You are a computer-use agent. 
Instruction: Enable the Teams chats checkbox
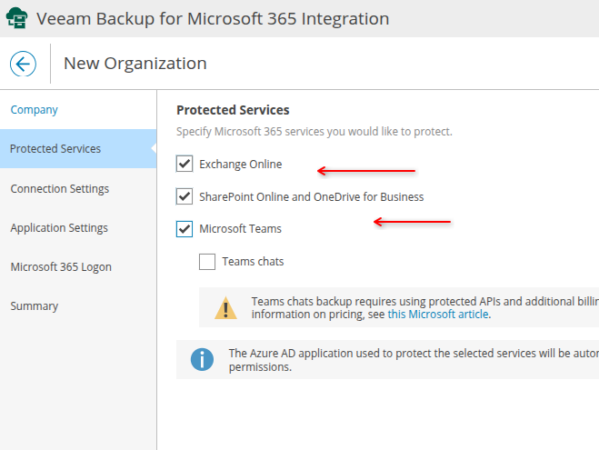point(207,262)
